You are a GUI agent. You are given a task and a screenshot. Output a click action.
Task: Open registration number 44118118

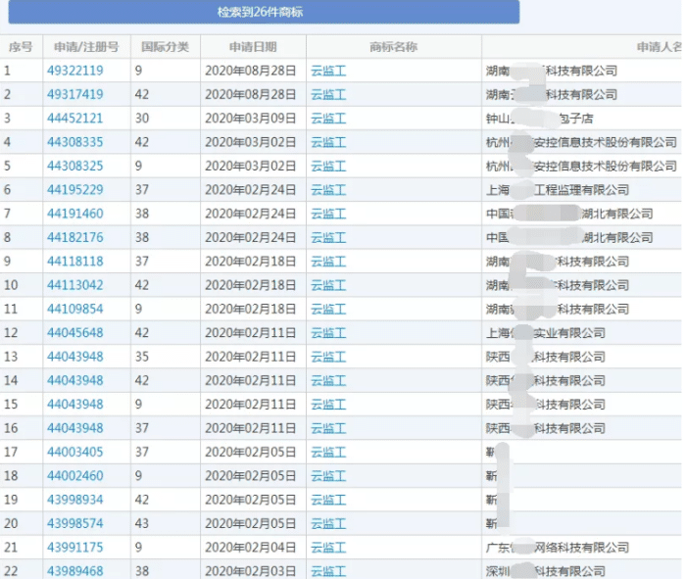(75, 261)
